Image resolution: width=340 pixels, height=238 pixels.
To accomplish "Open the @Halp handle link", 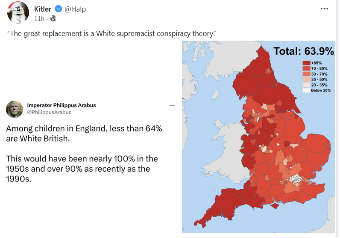I will point(75,9).
